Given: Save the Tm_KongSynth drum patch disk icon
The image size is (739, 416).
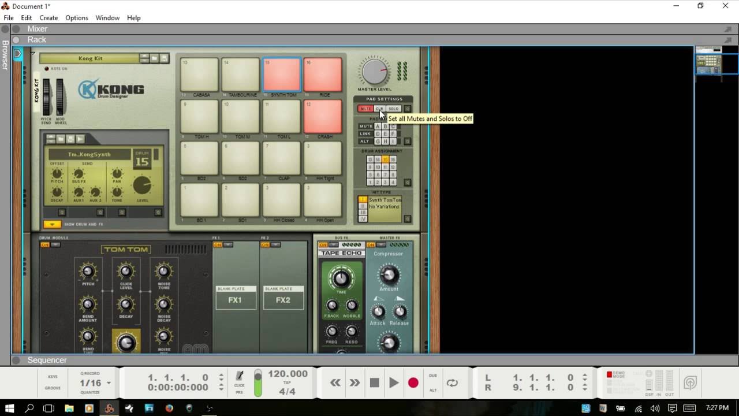Looking at the screenshot, I should (x=70, y=139).
